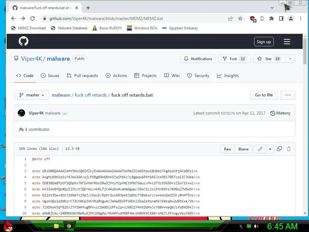This screenshot has width=309, height=232.
Task: Click the 6:45 AM taskbar clock
Action: point(282,226)
